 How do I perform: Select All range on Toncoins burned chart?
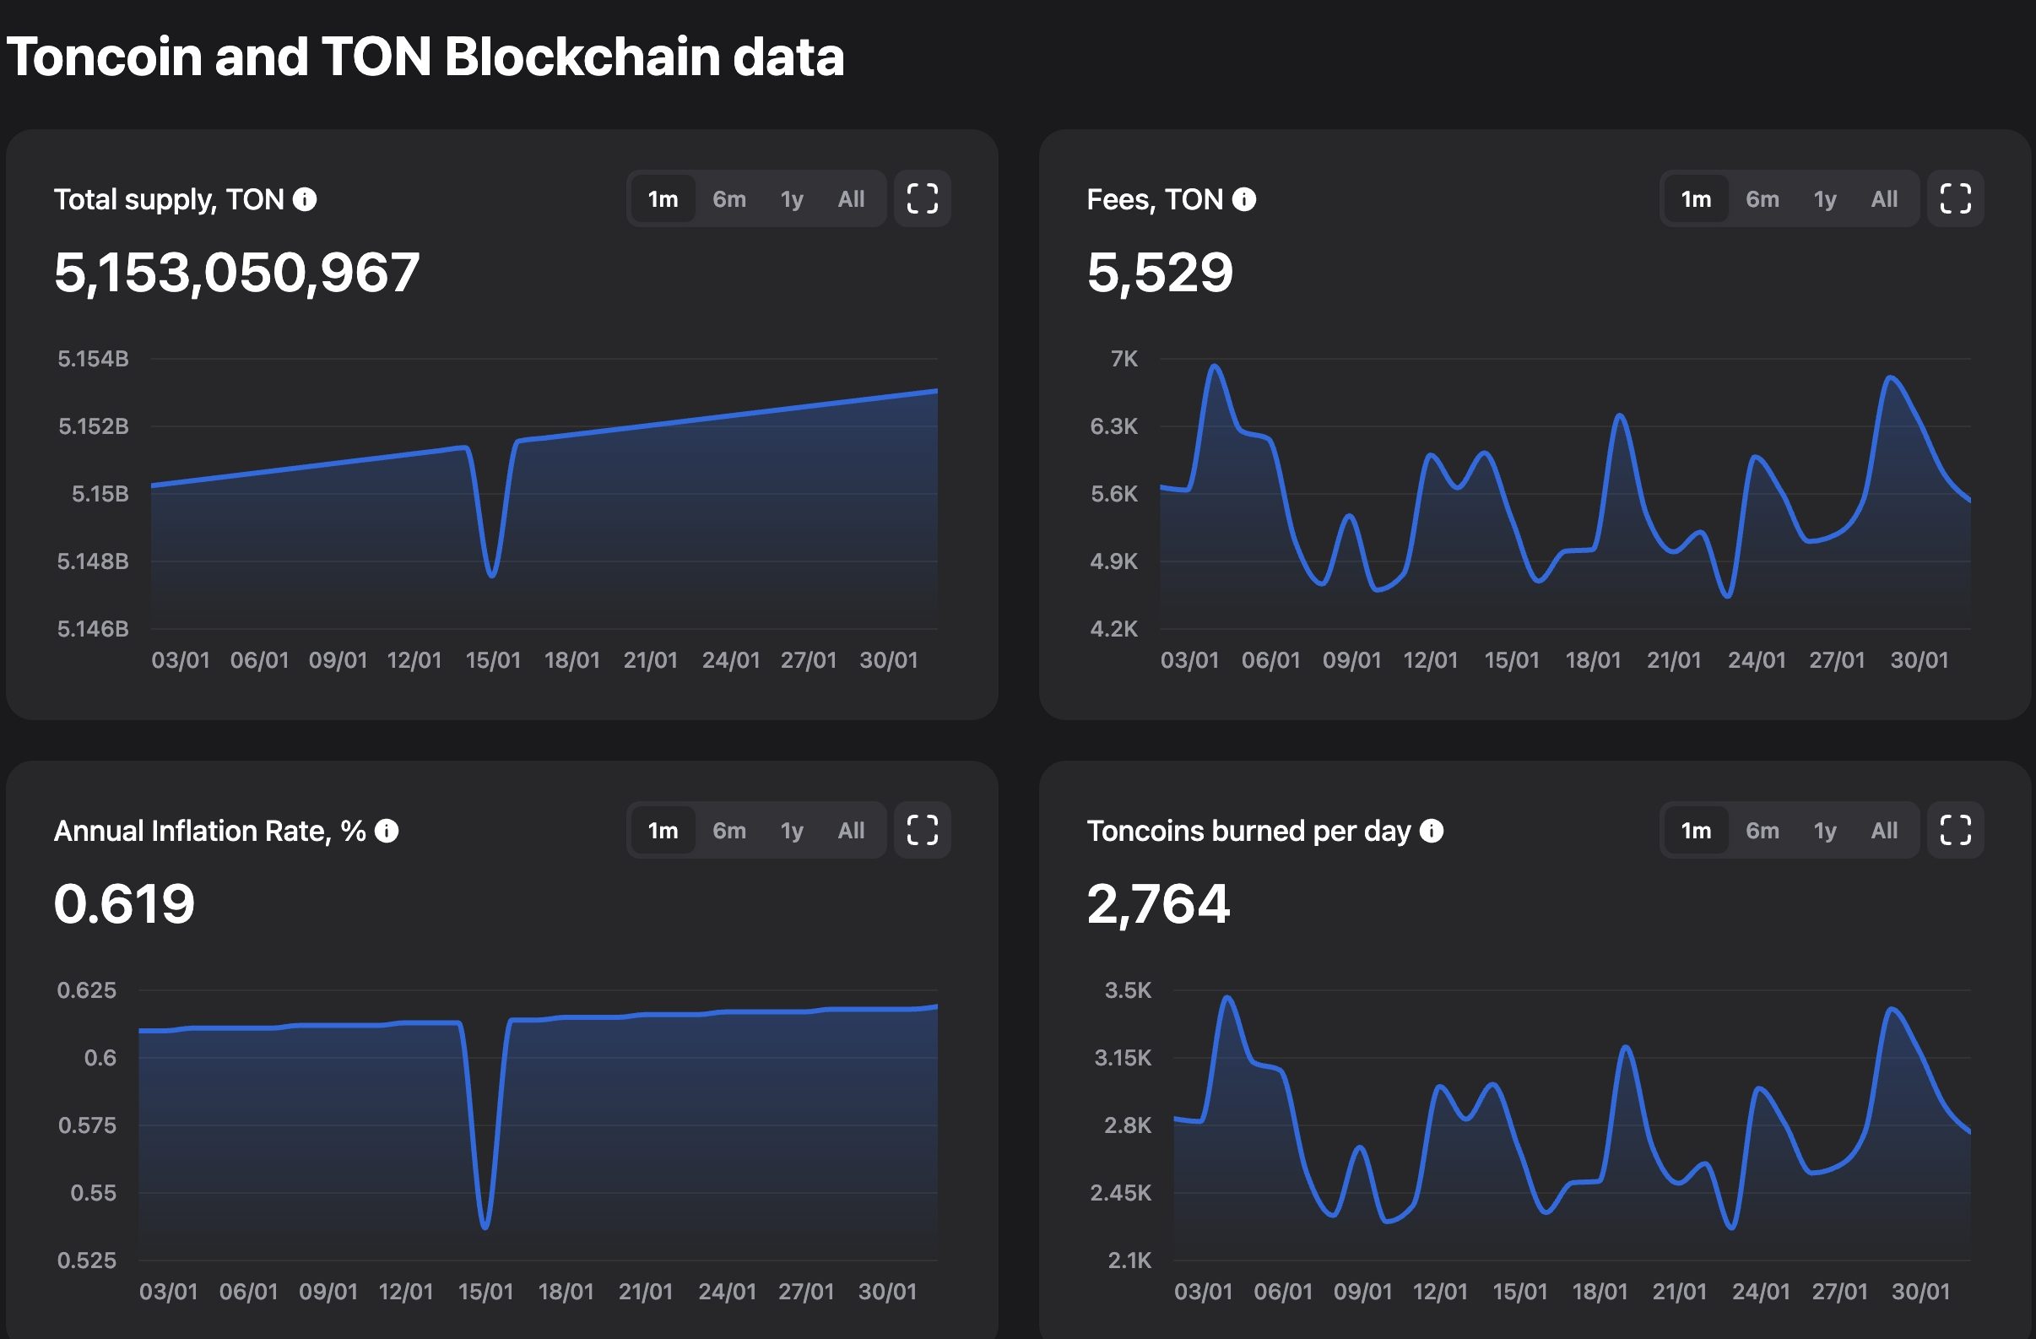[x=1885, y=830]
